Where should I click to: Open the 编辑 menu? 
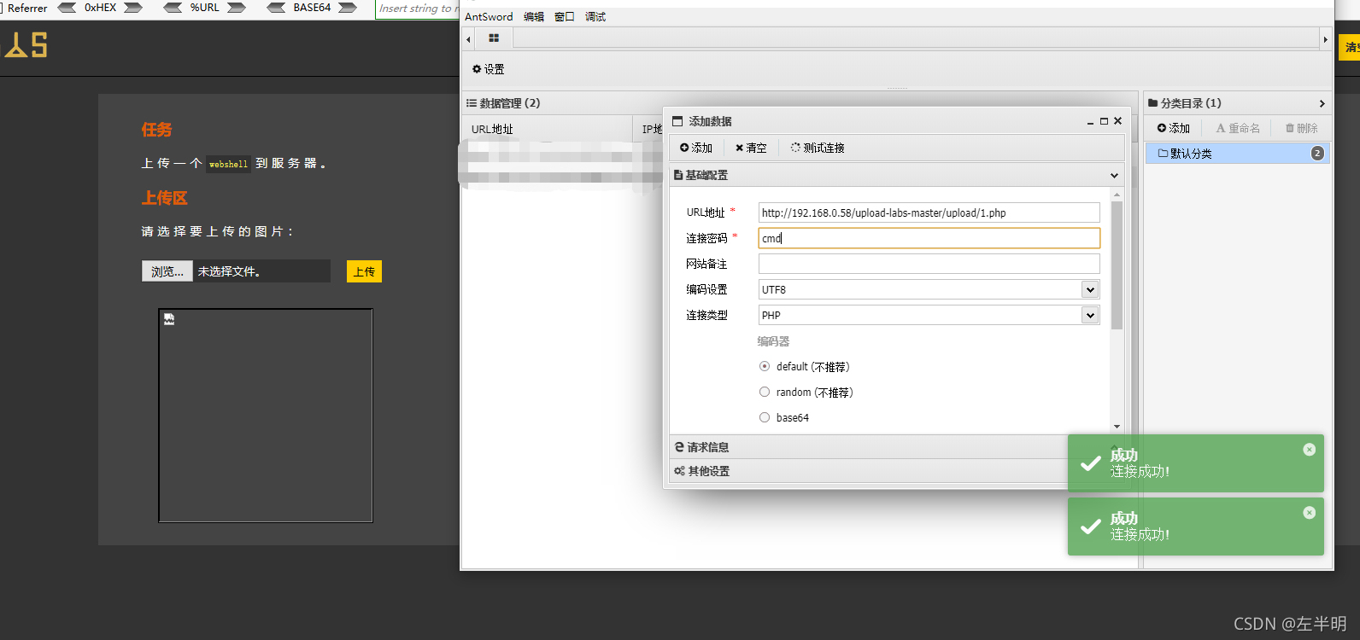(x=534, y=17)
